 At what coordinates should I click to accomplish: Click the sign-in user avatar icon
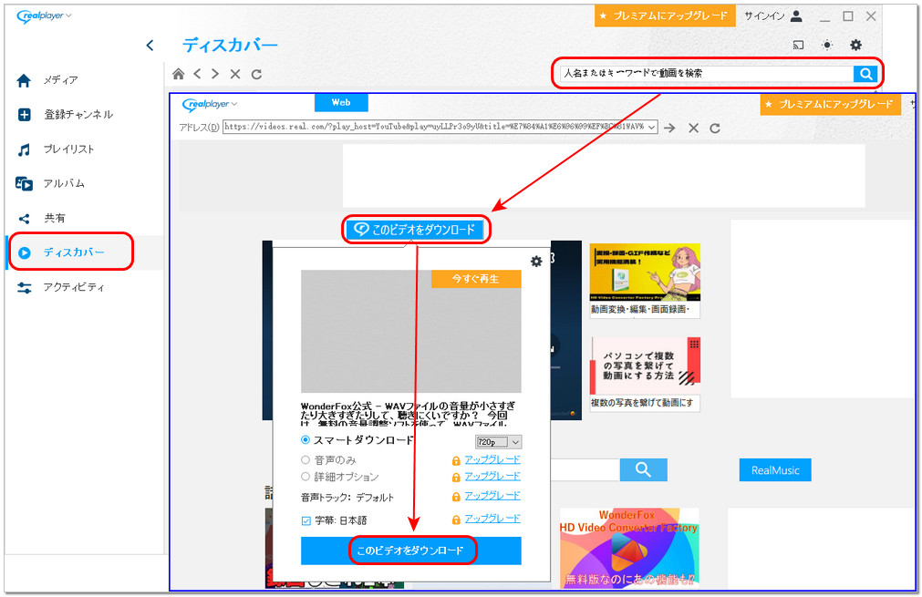(796, 15)
